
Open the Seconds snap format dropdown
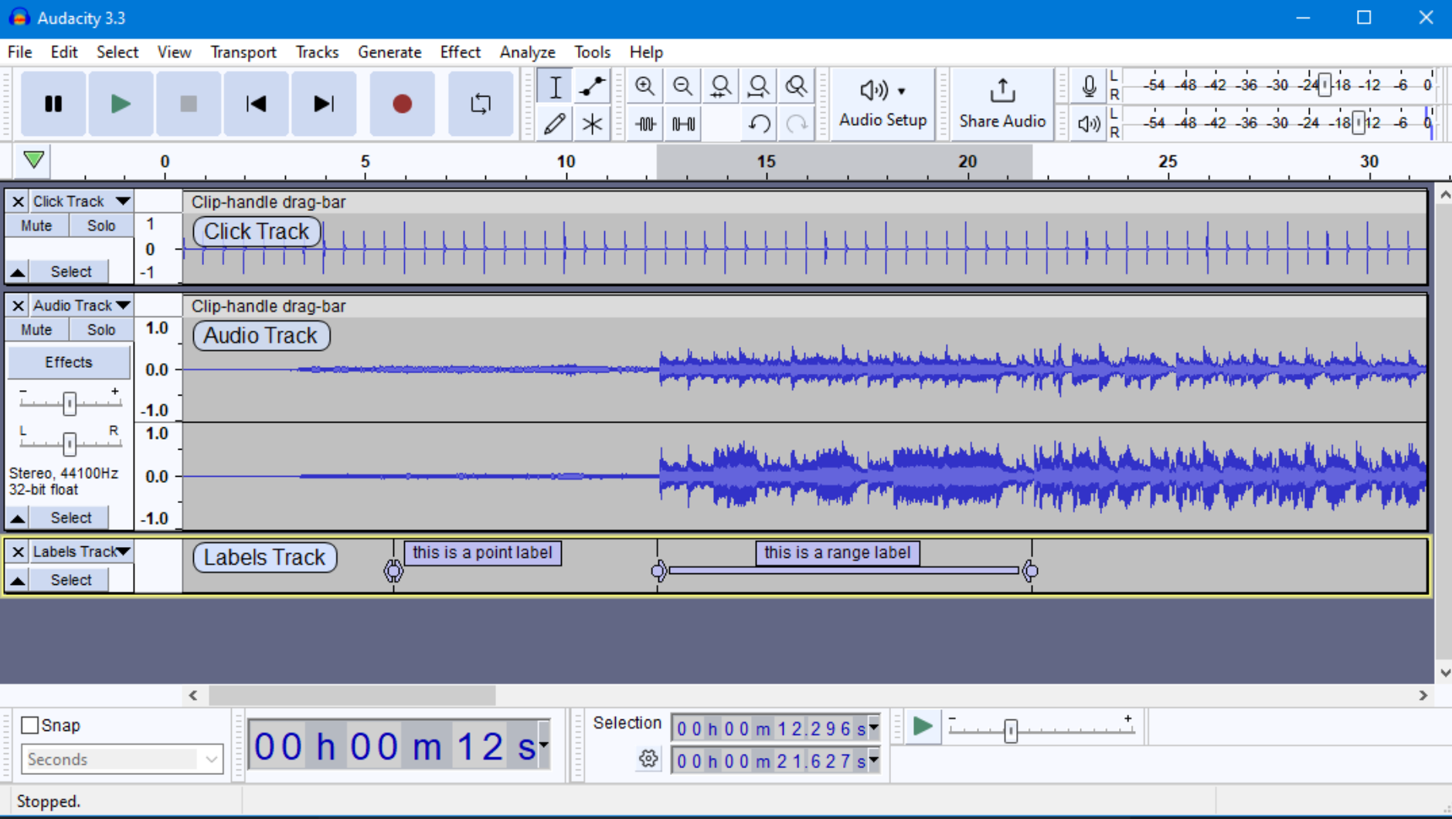(x=213, y=760)
